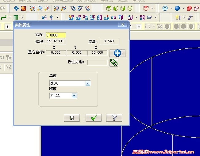Image resolution: width=200 pixels, height=156 pixels.
Task: Open dropdown arrow beside green line tool
Action: click(10, 17)
